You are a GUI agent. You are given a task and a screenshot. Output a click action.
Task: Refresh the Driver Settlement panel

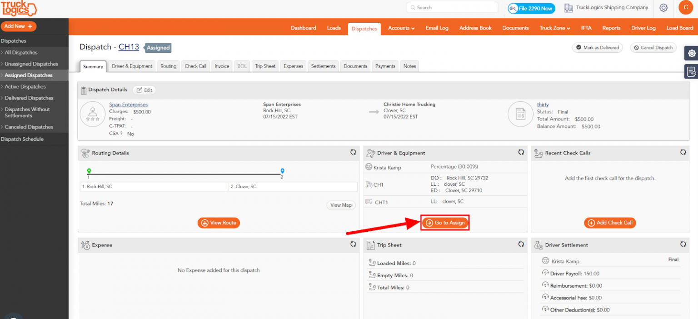[x=683, y=244]
